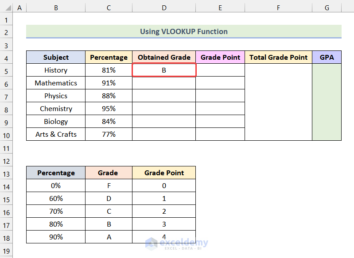
Task: Select the lookup table's Grade Point header
Action: point(164,173)
